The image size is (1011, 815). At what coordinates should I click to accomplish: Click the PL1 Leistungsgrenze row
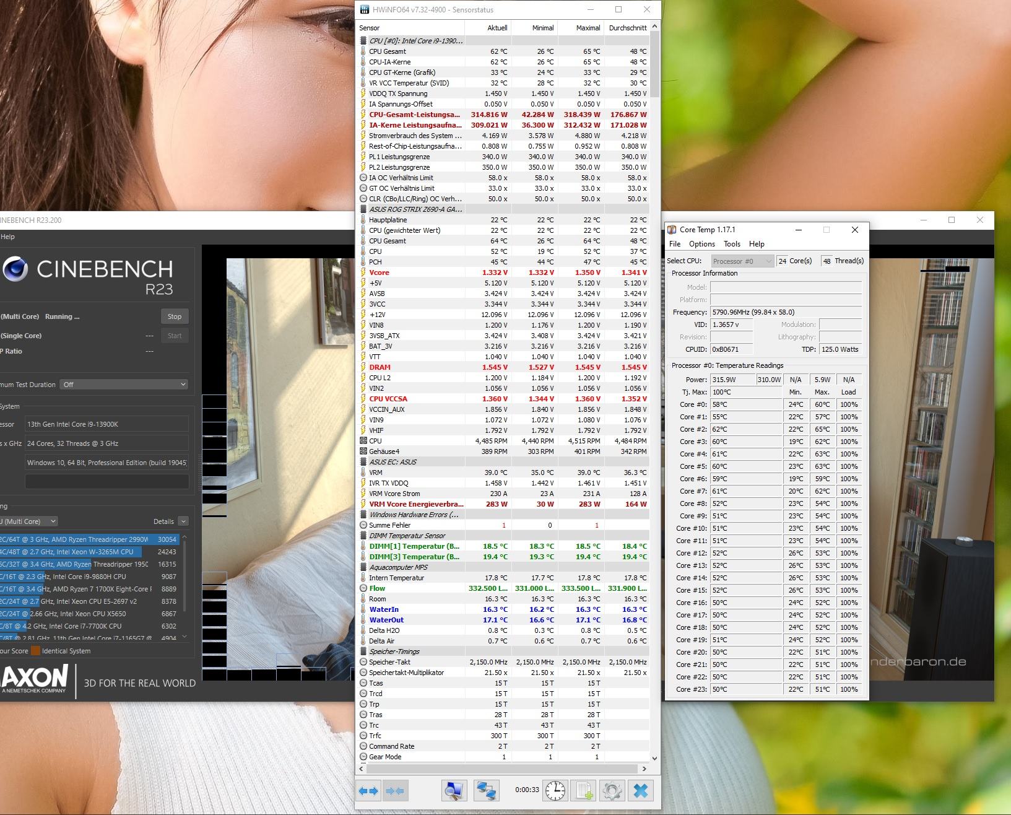pos(503,157)
